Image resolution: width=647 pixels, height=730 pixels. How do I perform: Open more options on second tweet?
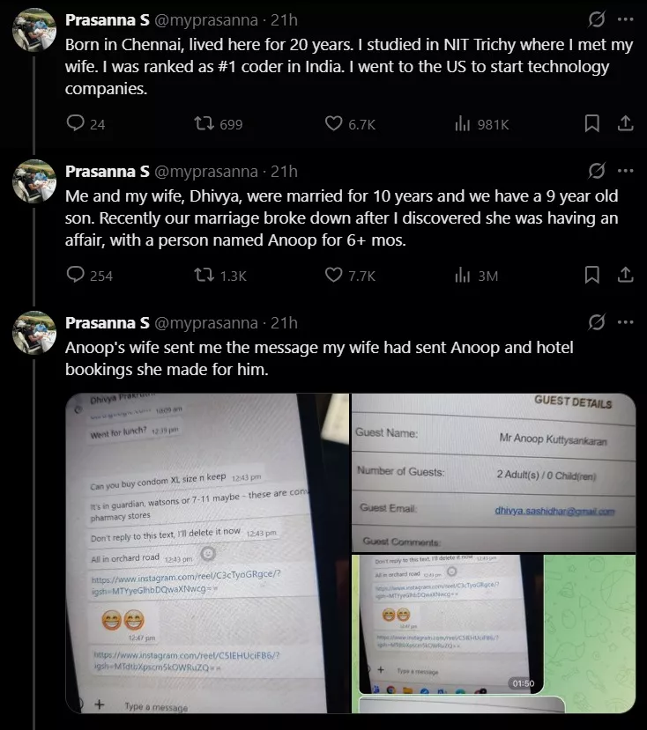click(625, 171)
